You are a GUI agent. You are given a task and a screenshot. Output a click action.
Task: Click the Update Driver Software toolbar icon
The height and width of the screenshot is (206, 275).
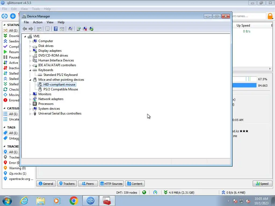79,29
